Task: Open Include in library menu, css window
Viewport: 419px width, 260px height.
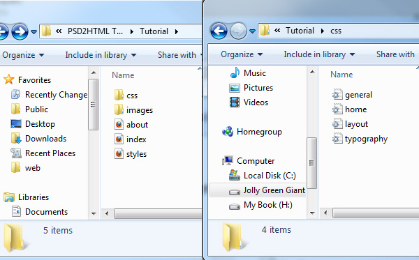Action: [319, 54]
